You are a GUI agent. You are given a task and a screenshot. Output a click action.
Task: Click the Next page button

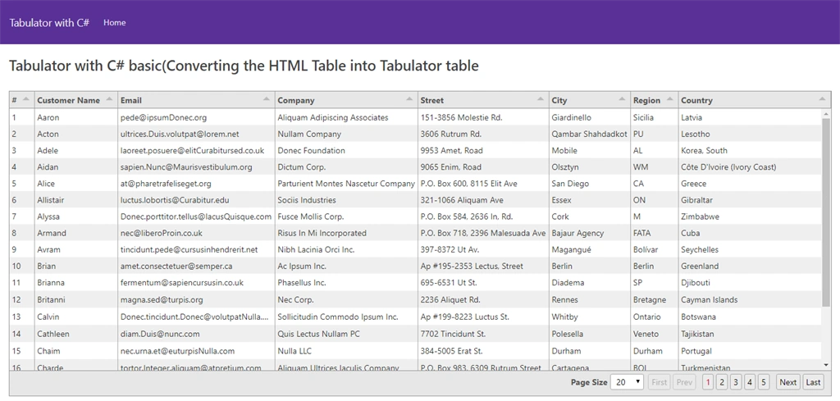pos(788,382)
